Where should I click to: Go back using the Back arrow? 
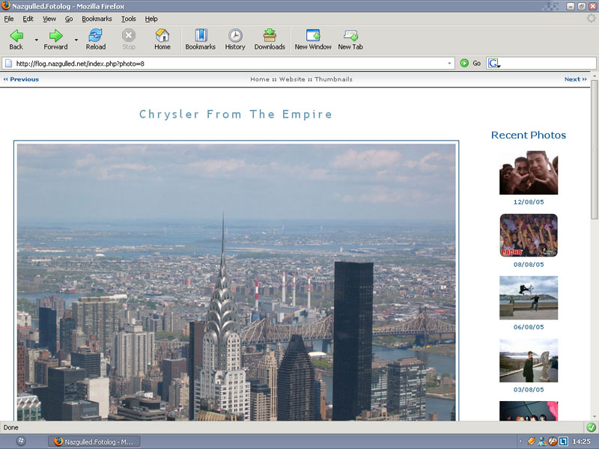click(16, 40)
